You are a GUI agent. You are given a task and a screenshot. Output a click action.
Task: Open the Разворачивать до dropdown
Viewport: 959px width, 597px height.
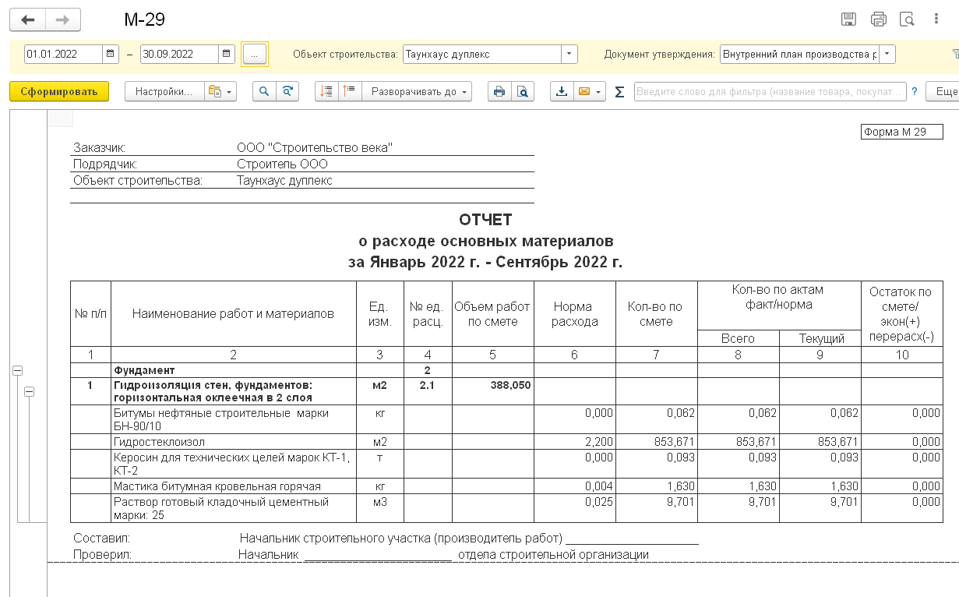(418, 92)
